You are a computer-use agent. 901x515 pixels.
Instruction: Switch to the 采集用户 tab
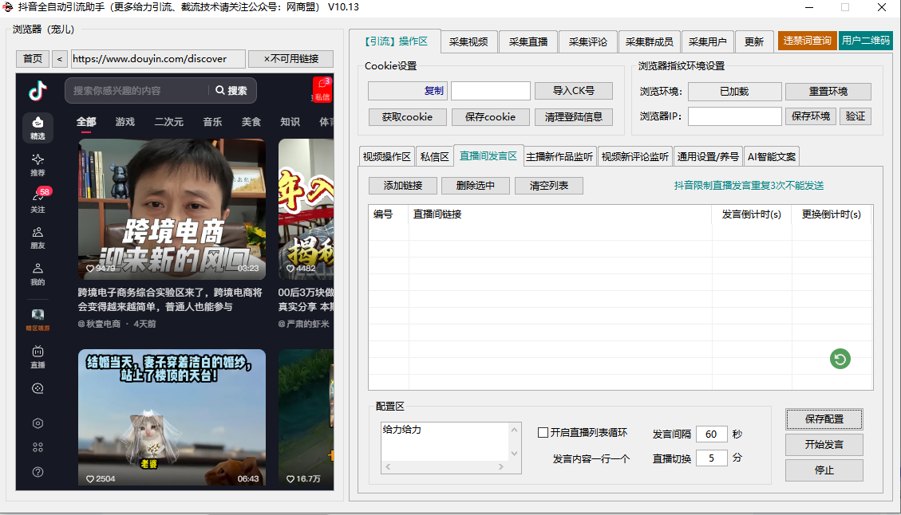coord(707,42)
